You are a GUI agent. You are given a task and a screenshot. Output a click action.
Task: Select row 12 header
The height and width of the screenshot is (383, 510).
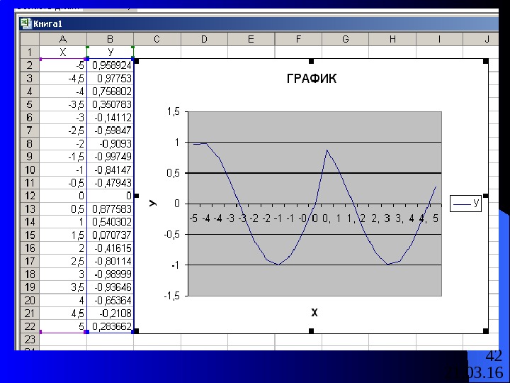(x=30, y=196)
